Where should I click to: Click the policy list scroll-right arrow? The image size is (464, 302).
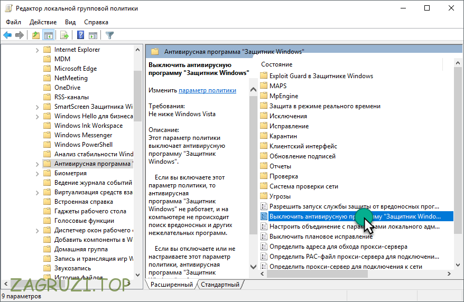pos(449,273)
